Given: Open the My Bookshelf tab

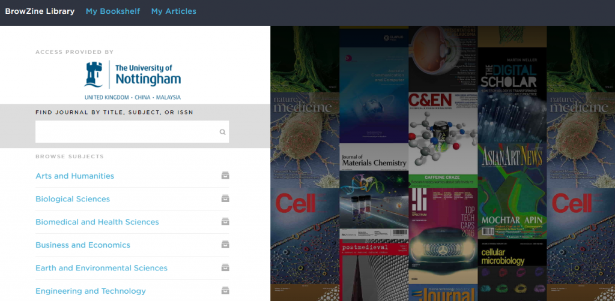Looking at the screenshot, I should [113, 11].
